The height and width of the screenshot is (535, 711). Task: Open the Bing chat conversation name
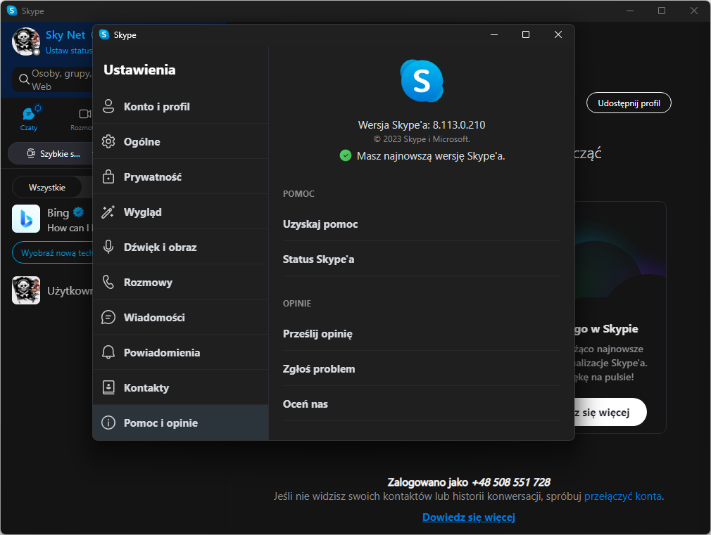pos(58,212)
